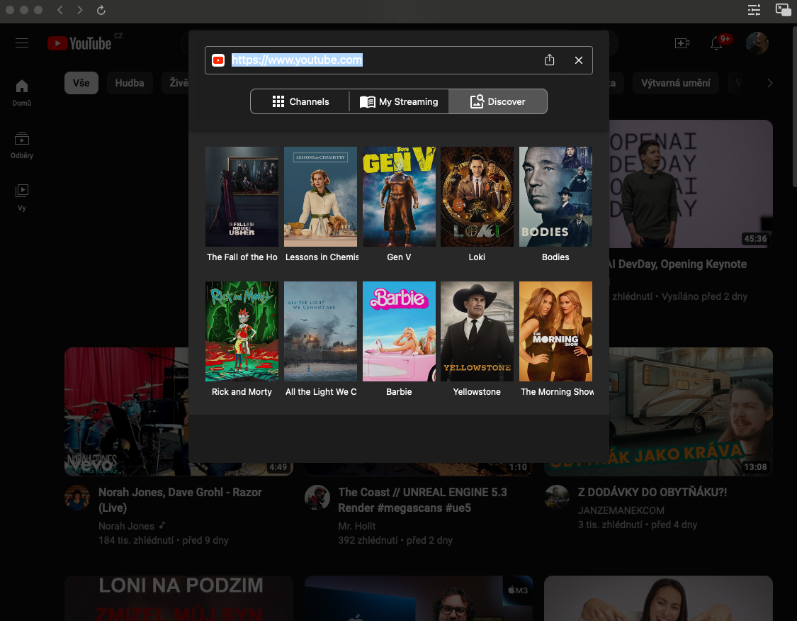Open The Morning Show poster
The height and width of the screenshot is (621, 797).
(x=555, y=332)
